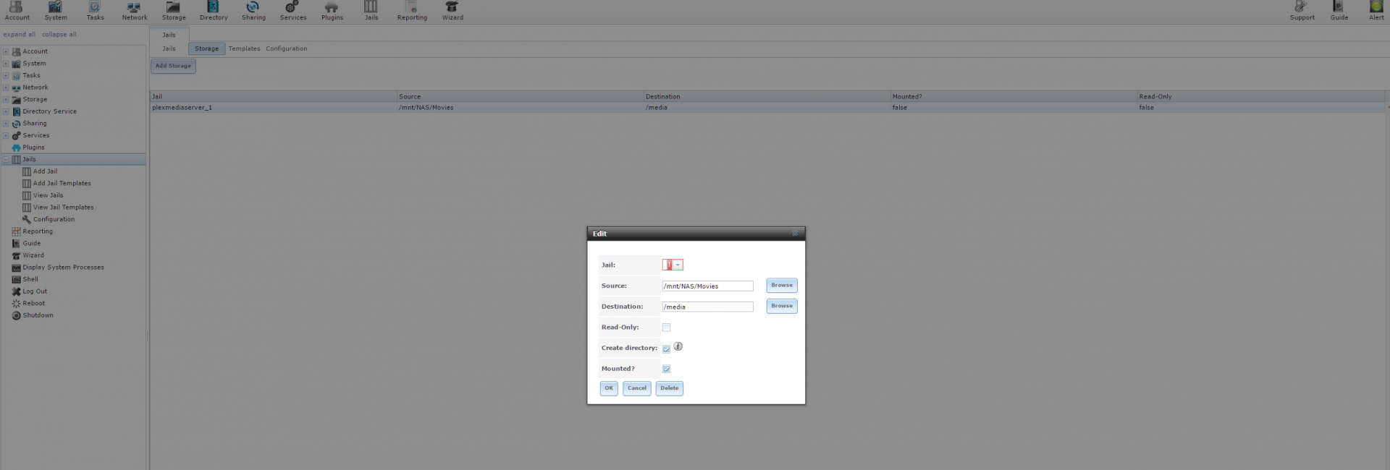
Task: Click the Destination path input field
Action: pos(707,307)
